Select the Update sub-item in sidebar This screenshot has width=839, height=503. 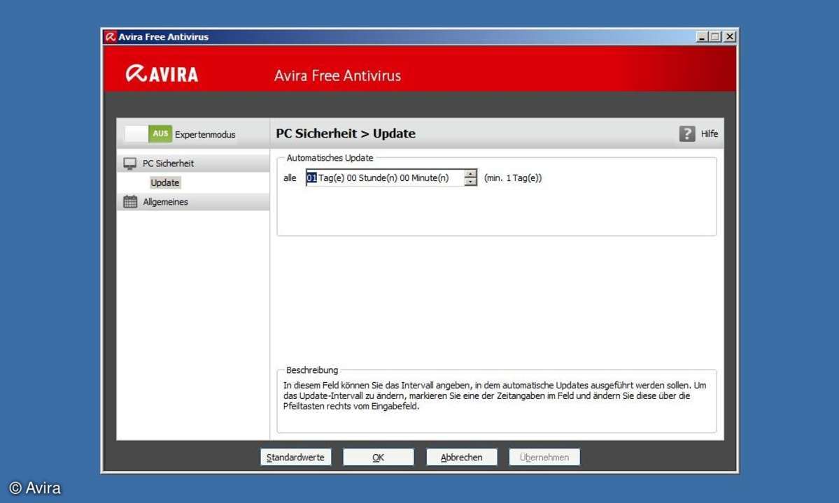click(x=165, y=182)
